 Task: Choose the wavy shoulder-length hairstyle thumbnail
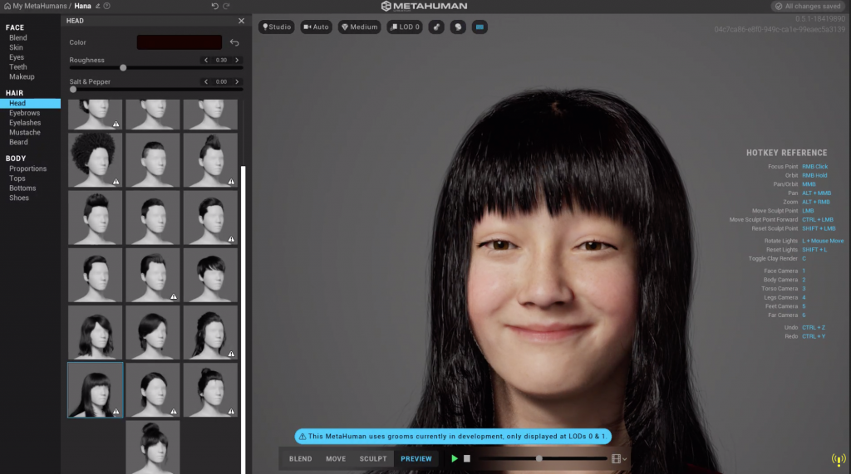tap(95, 332)
